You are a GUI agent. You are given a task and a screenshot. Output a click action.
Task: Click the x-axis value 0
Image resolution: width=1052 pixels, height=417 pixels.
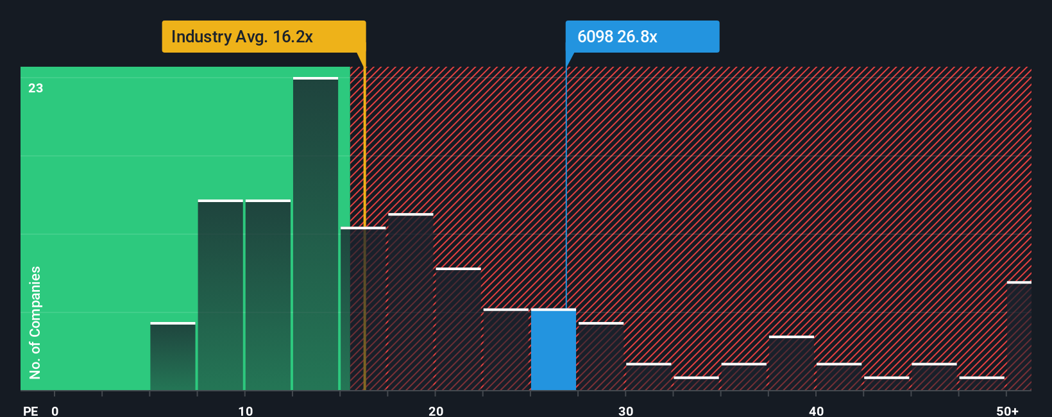(55, 411)
